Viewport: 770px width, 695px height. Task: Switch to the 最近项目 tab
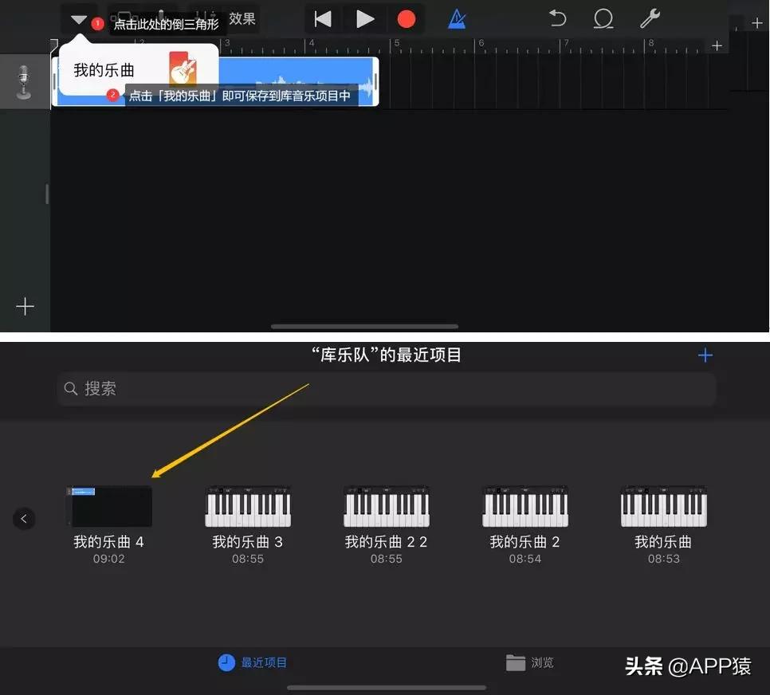(x=253, y=662)
